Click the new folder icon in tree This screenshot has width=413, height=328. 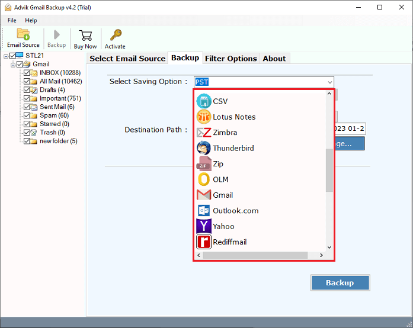(34, 141)
